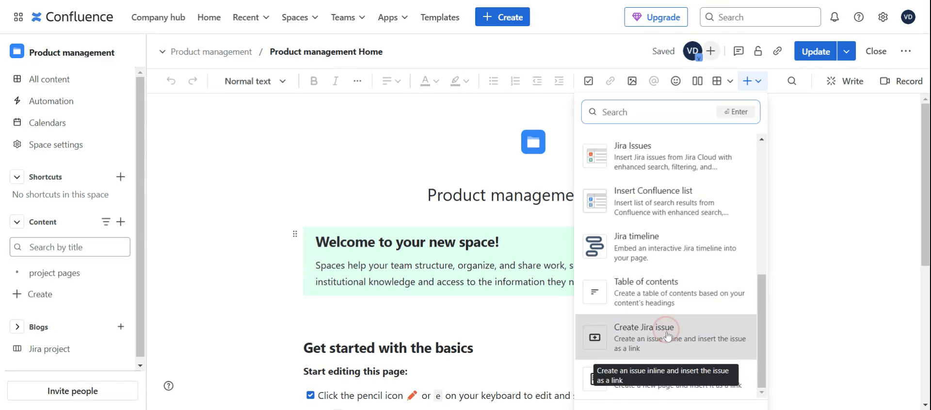Open highlight color dropdown
Image resolution: width=931 pixels, height=410 pixels.
[x=460, y=81]
